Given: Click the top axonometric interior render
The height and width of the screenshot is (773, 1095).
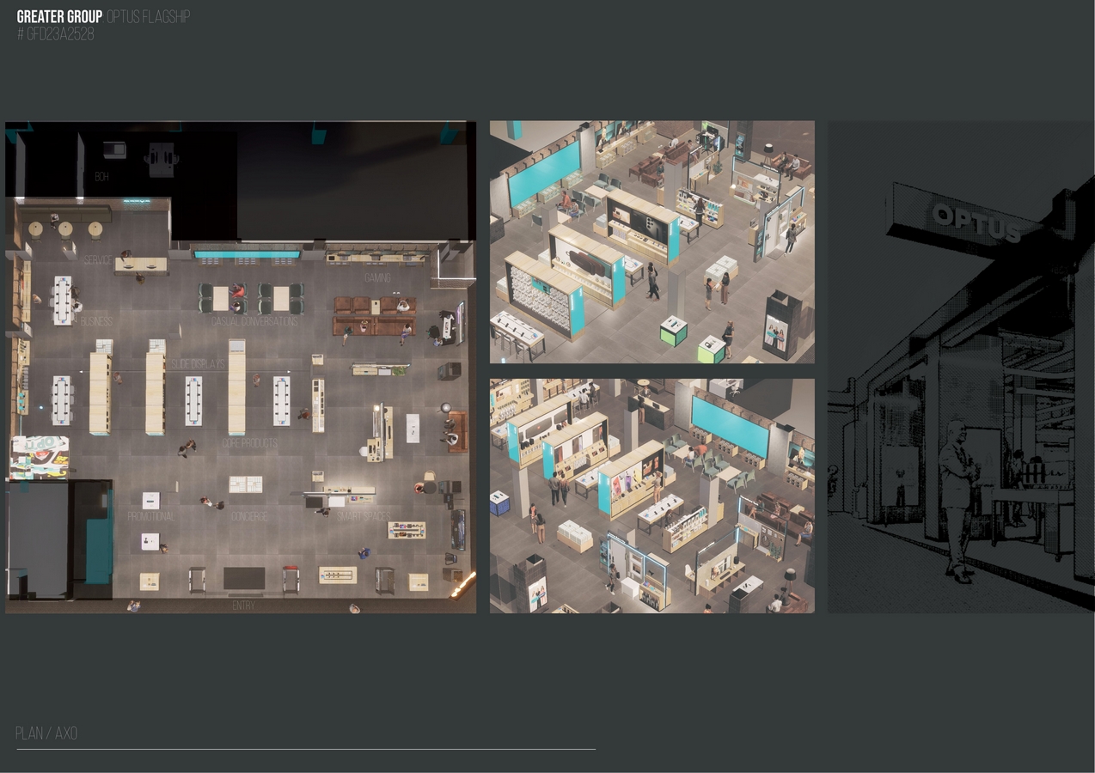Looking at the screenshot, I should pos(651,240).
